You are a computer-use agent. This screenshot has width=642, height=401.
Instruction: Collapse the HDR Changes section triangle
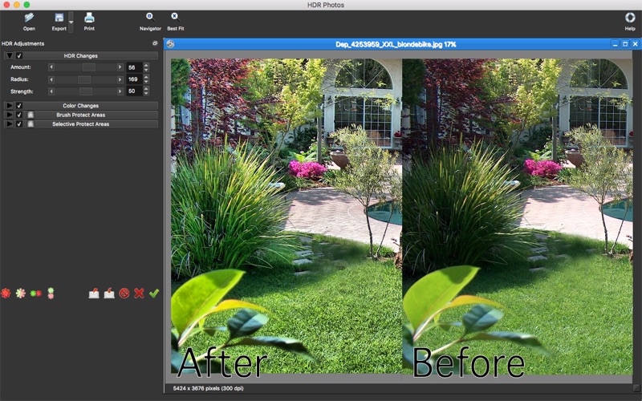[x=10, y=55]
